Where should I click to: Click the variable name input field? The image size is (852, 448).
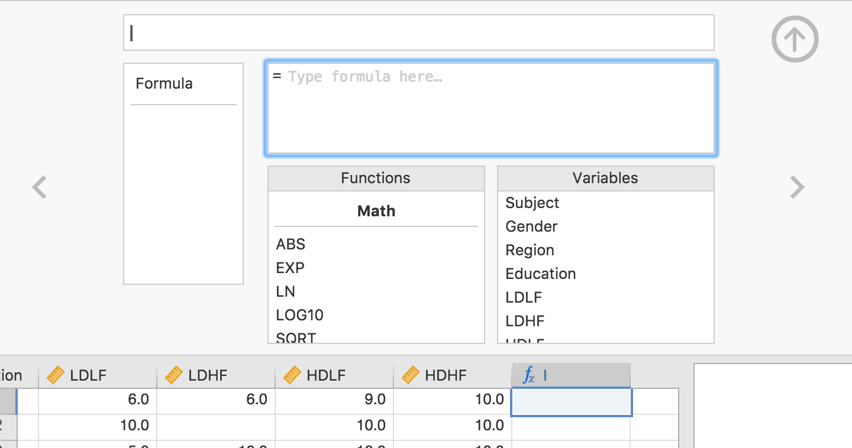tap(419, 33)
